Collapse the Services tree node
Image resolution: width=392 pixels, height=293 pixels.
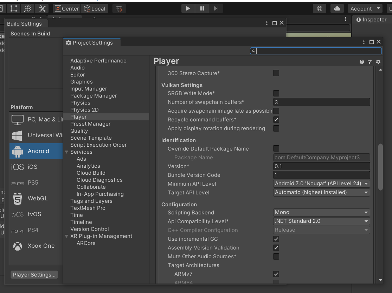pyautogui.click(x=66, y=152)
